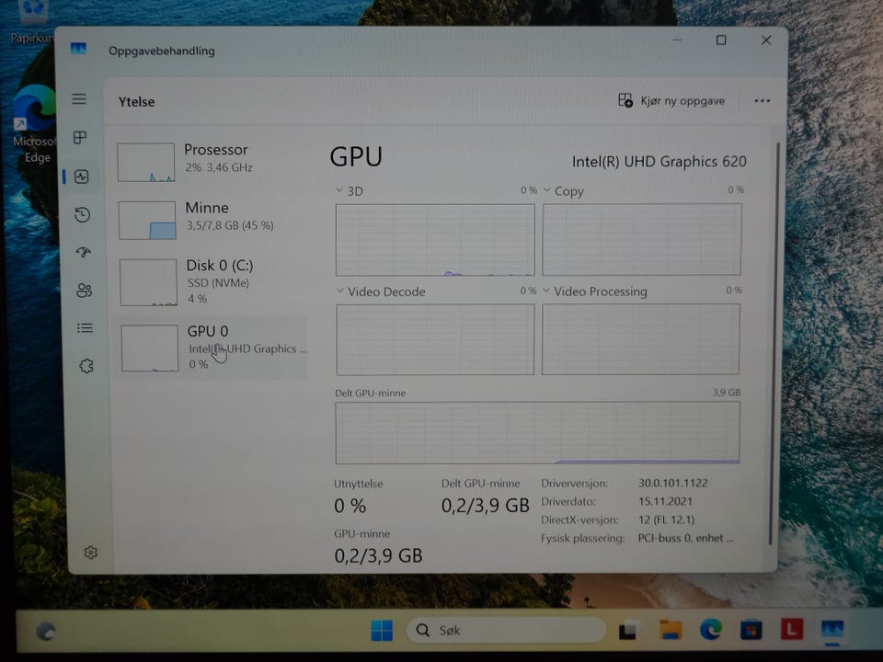The image size is (883, 662).
Task: Open the Processes page icon
Action: 80,137
